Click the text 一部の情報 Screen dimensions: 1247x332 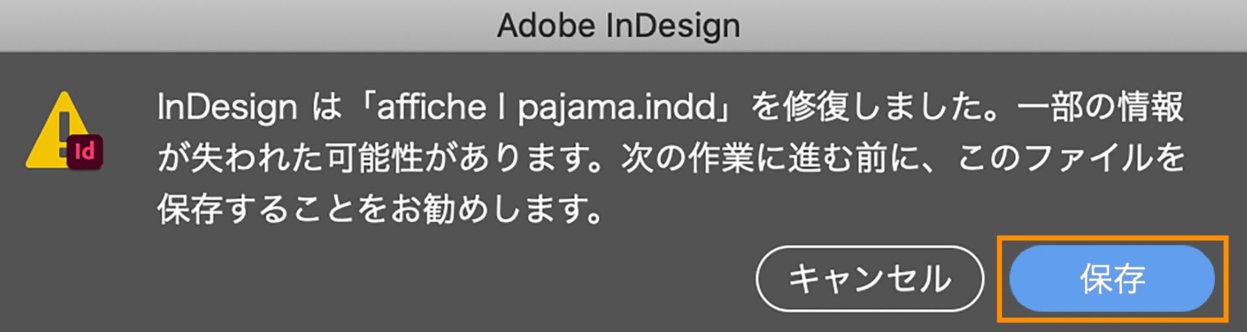(1101, 107)
